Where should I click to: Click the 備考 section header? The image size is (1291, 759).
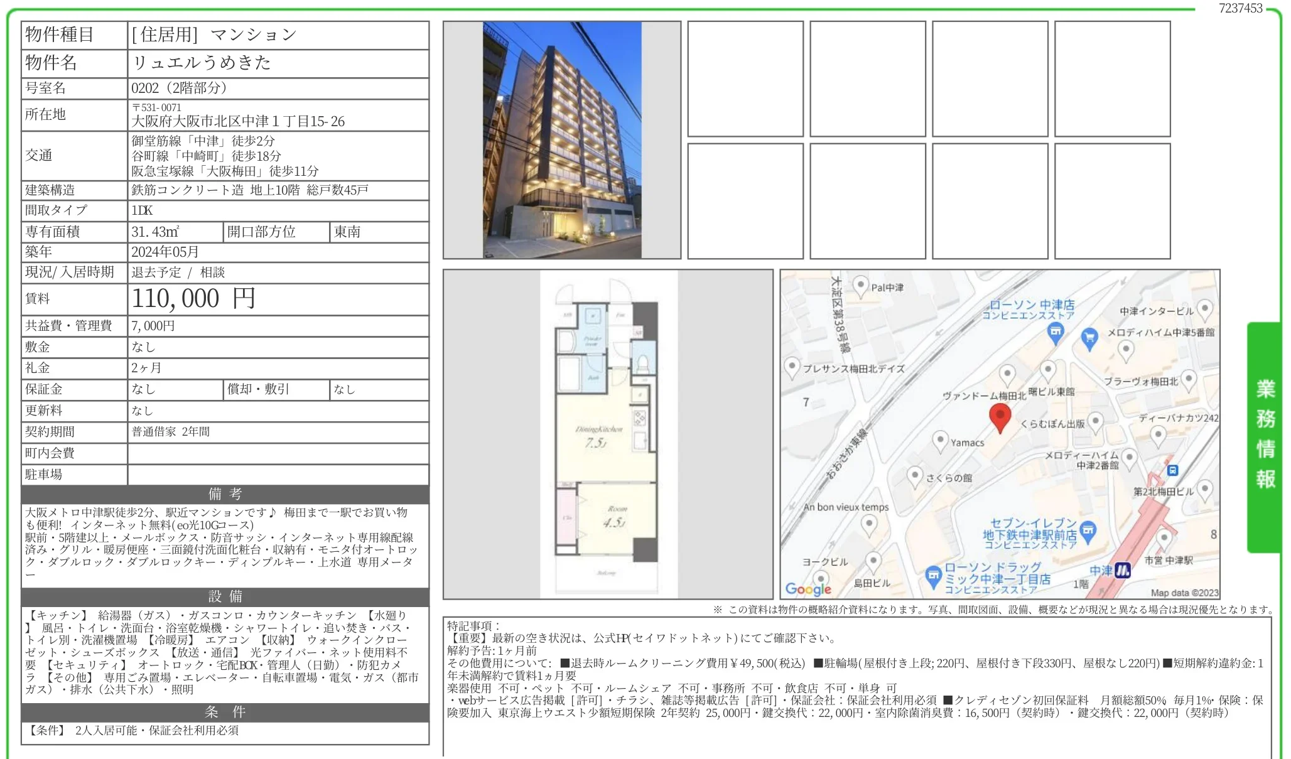point(225,494)
